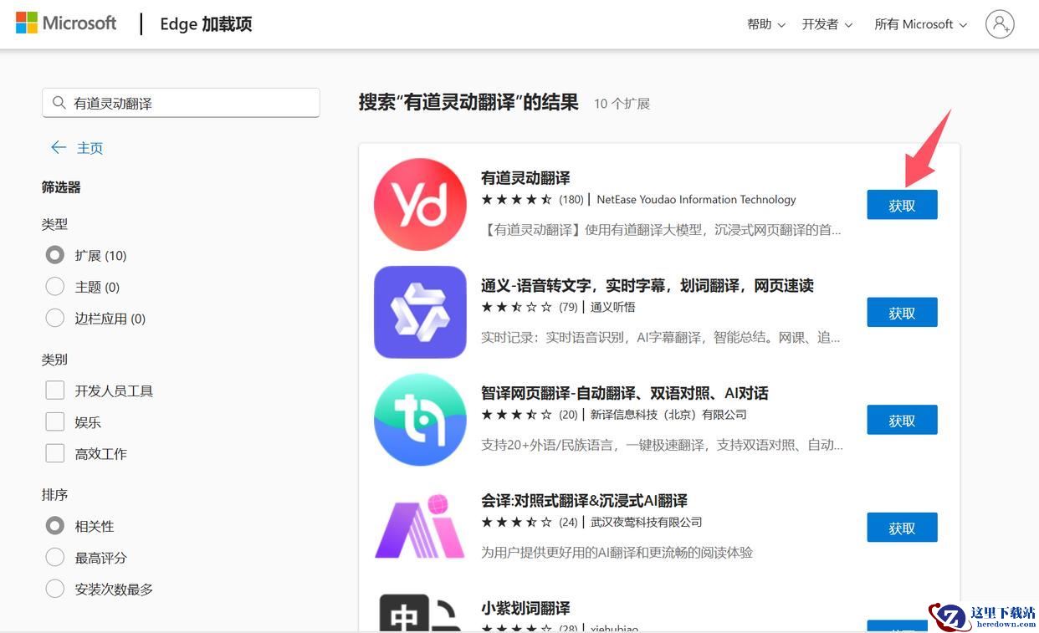
Task: Click the star rating of 智译网页翻译
Action: [x=516, y=415]
